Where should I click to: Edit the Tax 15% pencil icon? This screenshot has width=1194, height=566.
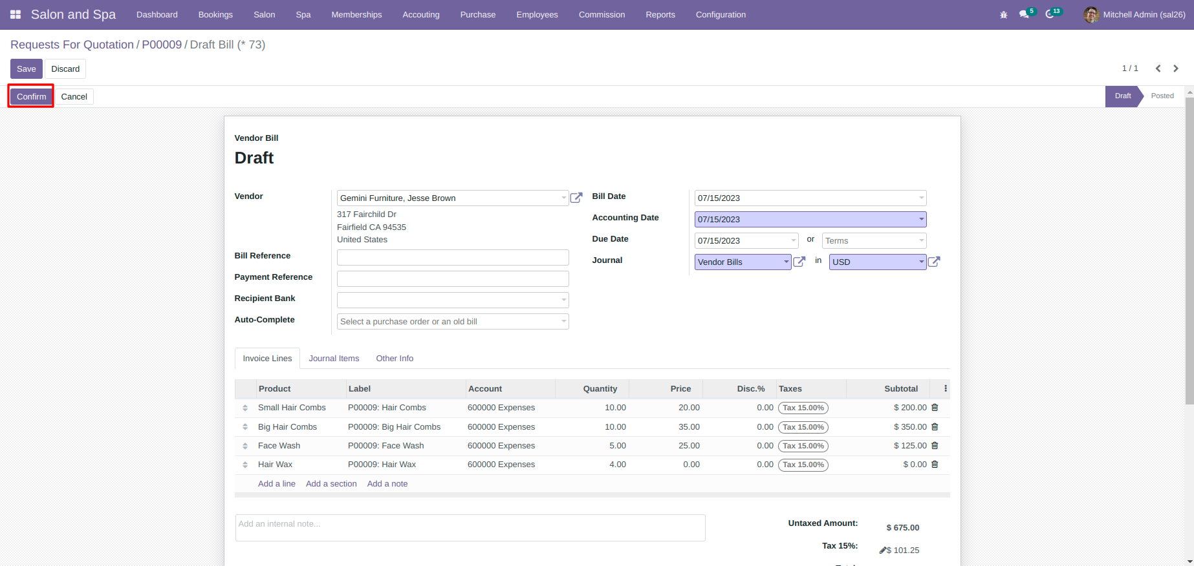tap(883, 550)
